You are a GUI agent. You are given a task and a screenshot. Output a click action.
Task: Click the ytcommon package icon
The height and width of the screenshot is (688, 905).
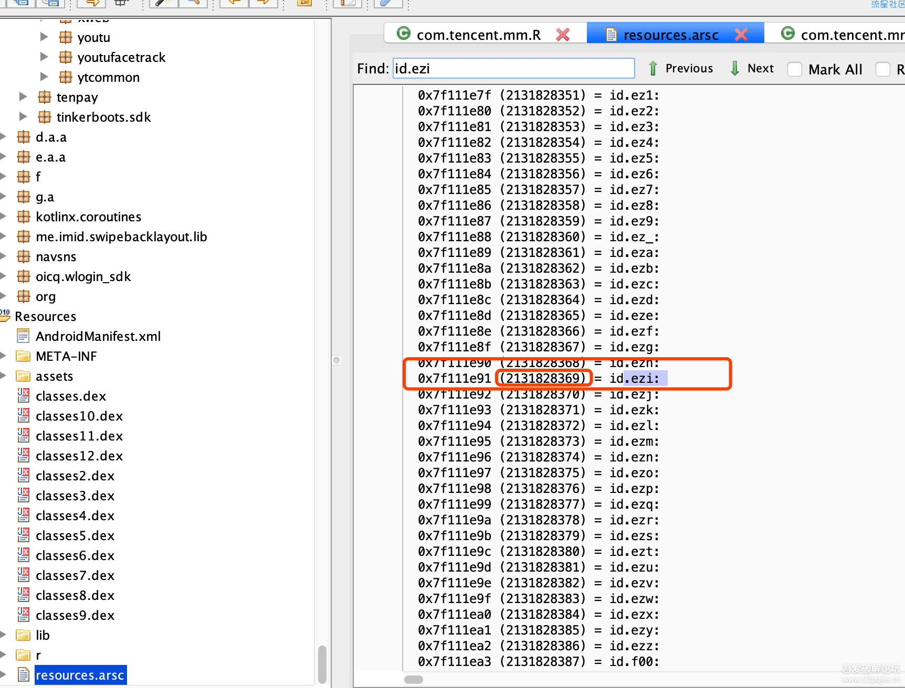65,77
